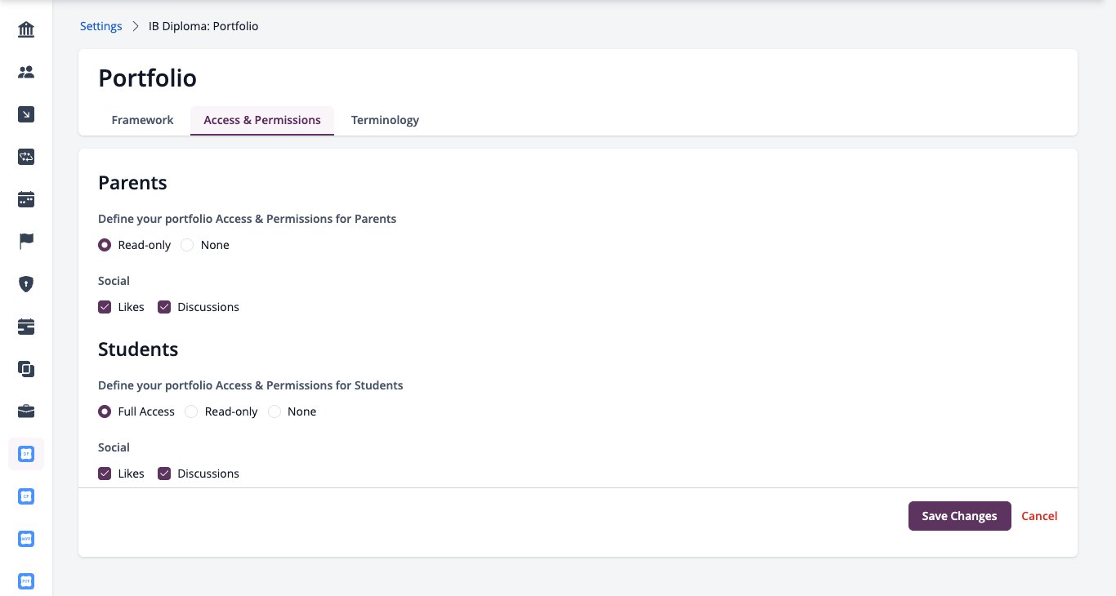
Task: Switch to the Terminology tab
Action: click(x=385, y=120)
